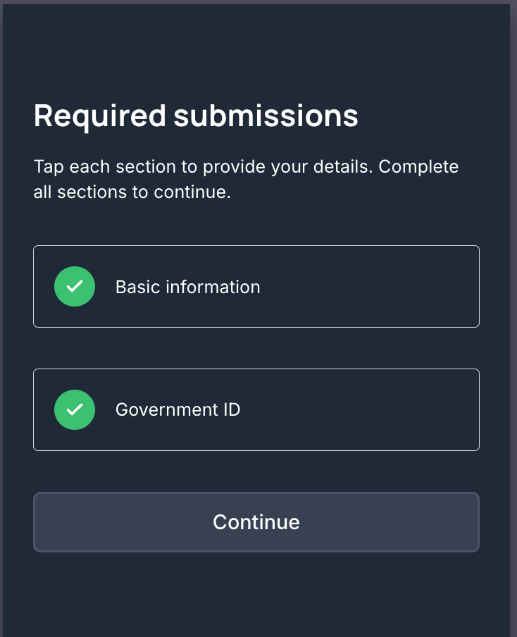Click 'all sections to continue' text line
Viewport: 517px width, 637px height.
point(132,192)
